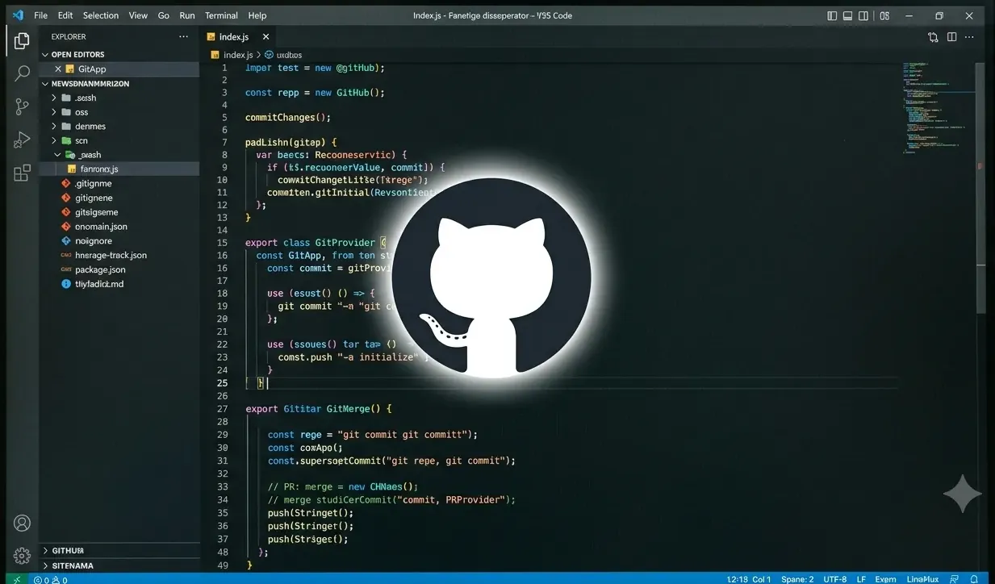The width and height of the screenshot is (995, 584).
Task: Change the LF line ending setting
Action: tap(861, 579)
